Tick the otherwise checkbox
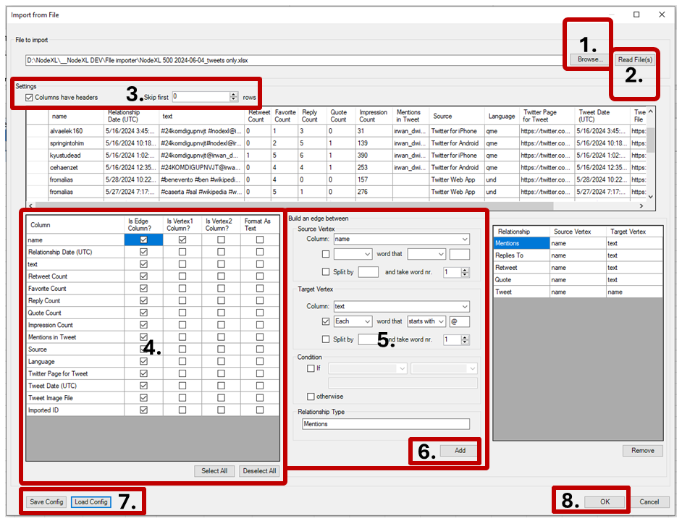 311,397
